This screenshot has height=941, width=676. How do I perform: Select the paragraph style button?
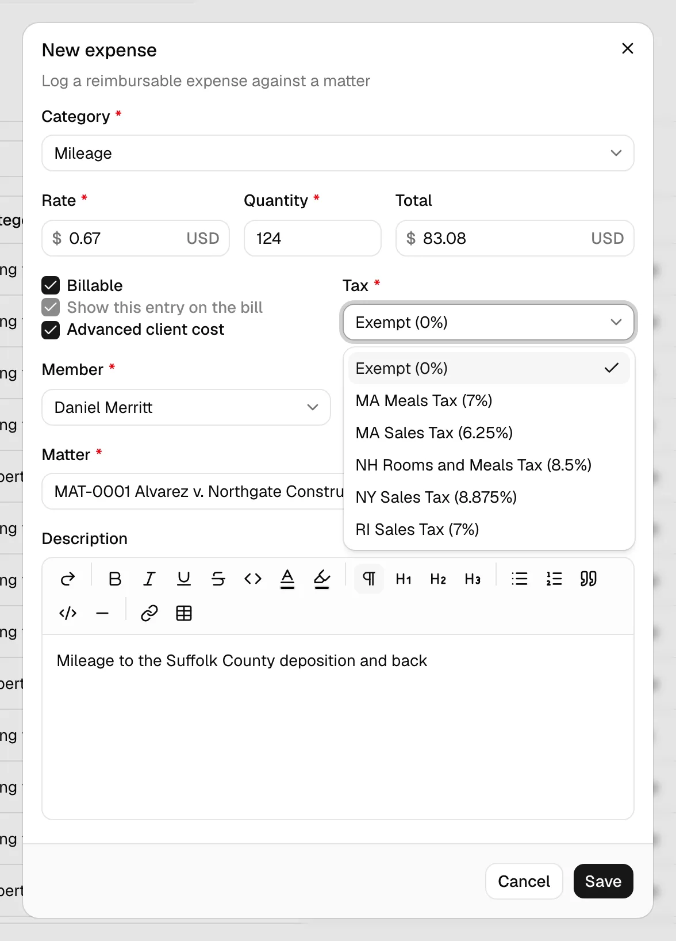(x=369, y=579)
